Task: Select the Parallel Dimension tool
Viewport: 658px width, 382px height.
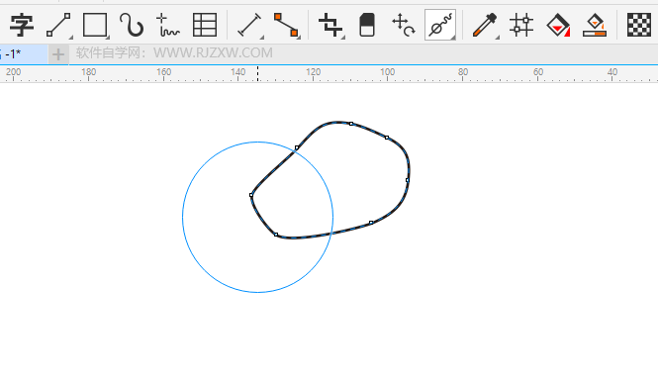Action: coord(249,25)
